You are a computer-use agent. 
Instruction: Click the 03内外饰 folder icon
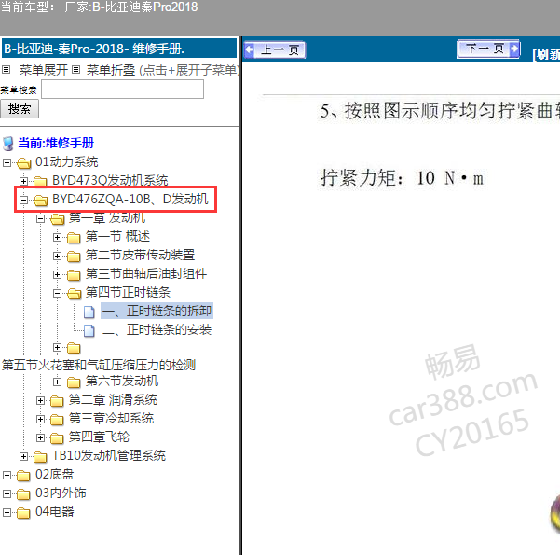pyautogui.click(x=23, y=494)
